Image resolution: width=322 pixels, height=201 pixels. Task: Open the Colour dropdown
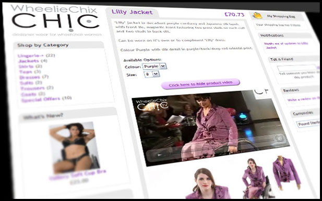(154, 66)
